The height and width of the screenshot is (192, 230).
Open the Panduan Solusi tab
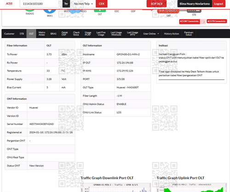(189, 34)
